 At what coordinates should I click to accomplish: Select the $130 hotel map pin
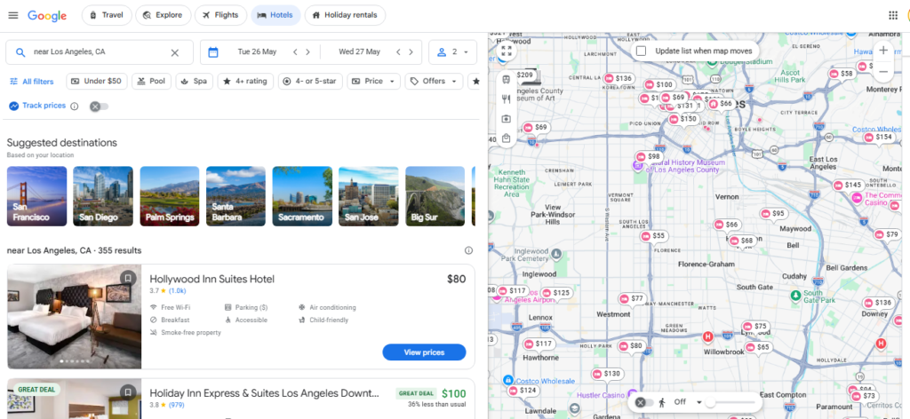607,374
